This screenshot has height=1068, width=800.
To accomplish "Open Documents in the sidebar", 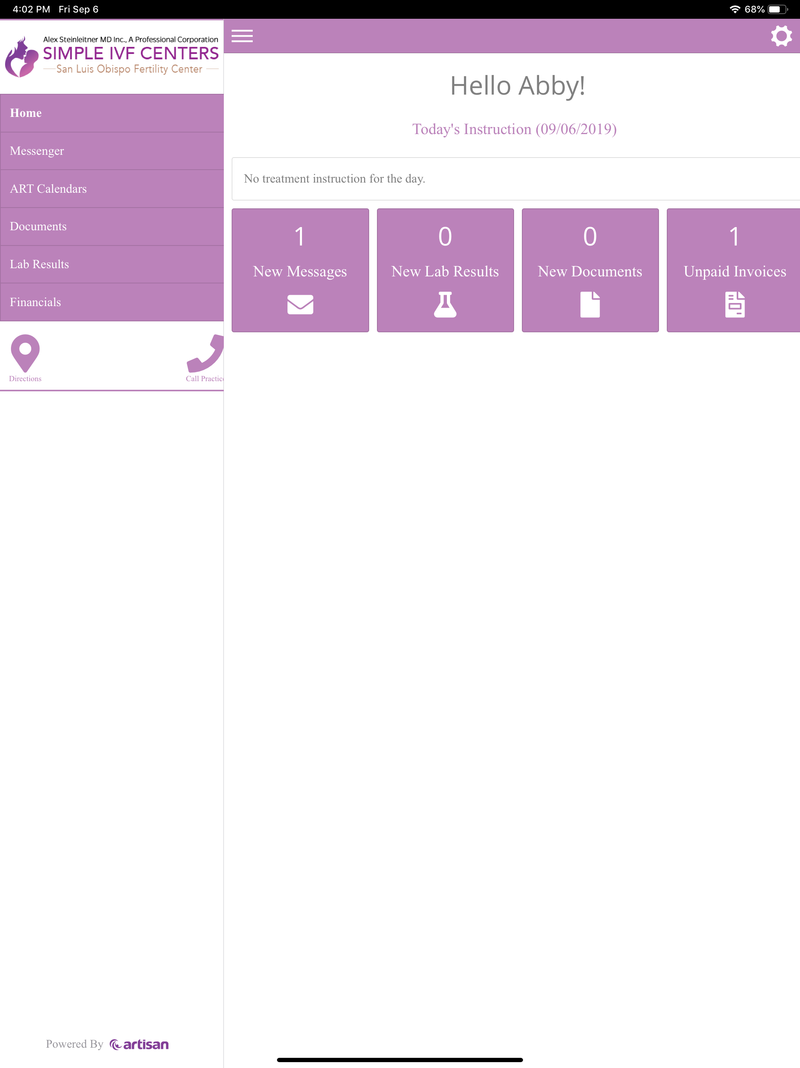I will tap(112, 226).
